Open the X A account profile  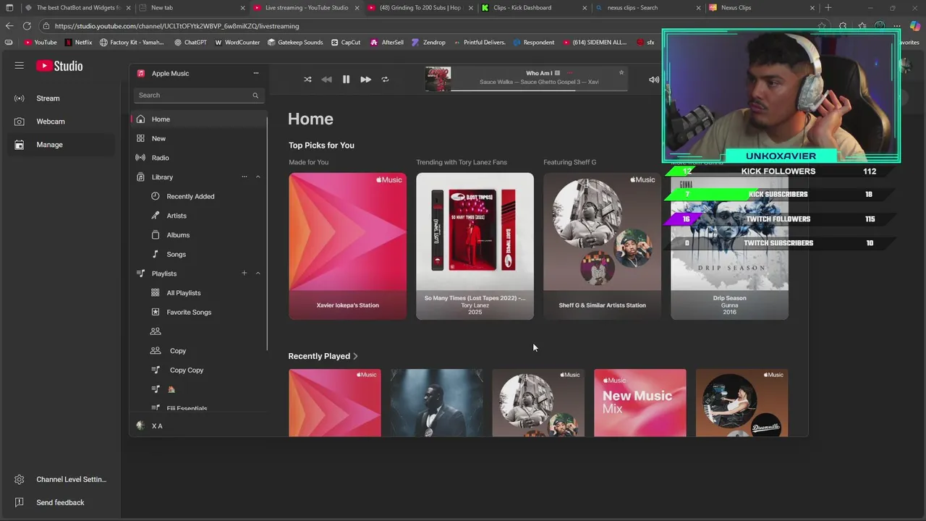click(x=157, y=426)
